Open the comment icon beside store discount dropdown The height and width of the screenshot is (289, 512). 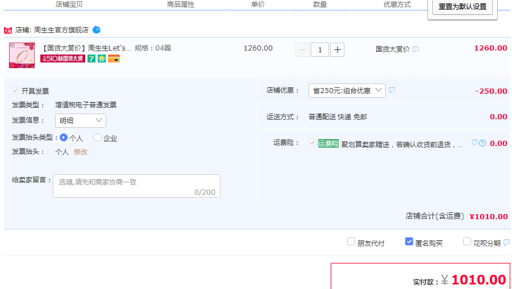(x=392, y=90)
